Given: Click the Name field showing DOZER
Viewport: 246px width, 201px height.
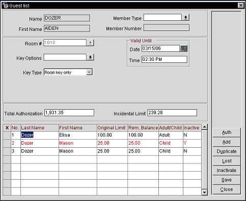Looking at the screenshot, I should (x=67, y=18).
